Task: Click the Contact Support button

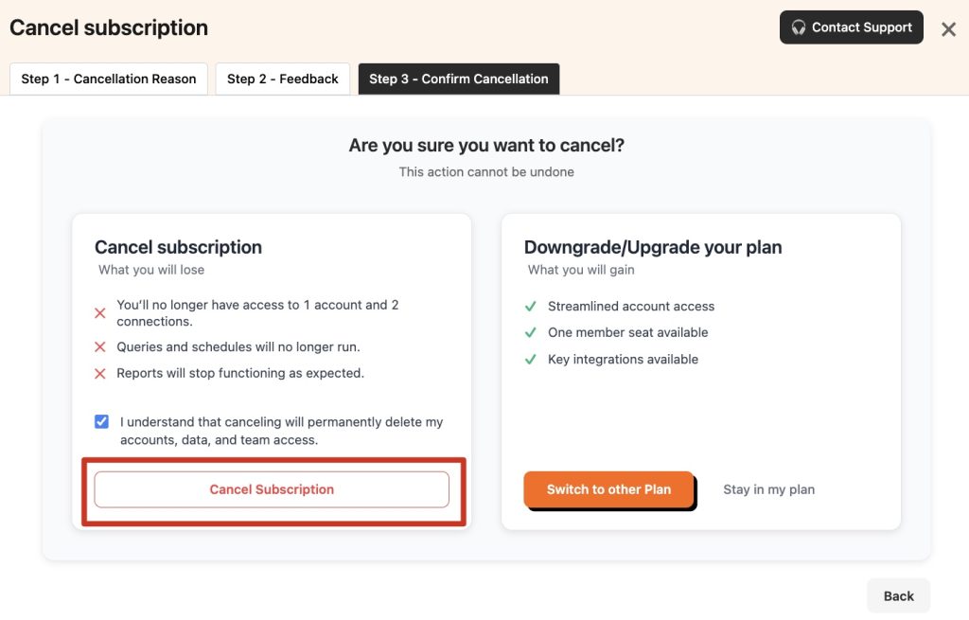Action: 851,27
